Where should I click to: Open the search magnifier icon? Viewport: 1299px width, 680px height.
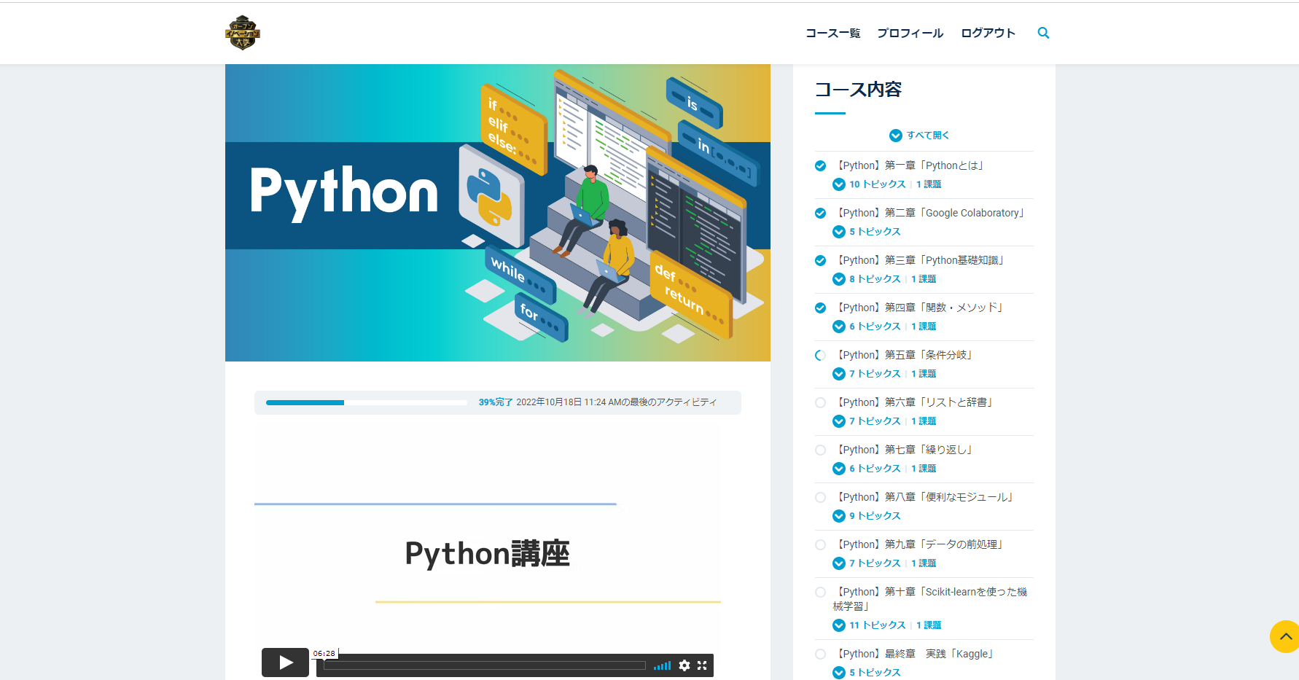[1043, 33]
